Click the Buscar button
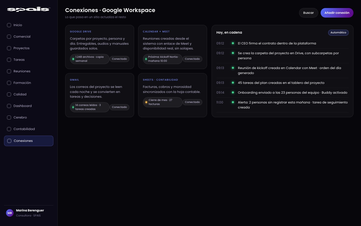The image size is (361, 226). click(308, 13)
